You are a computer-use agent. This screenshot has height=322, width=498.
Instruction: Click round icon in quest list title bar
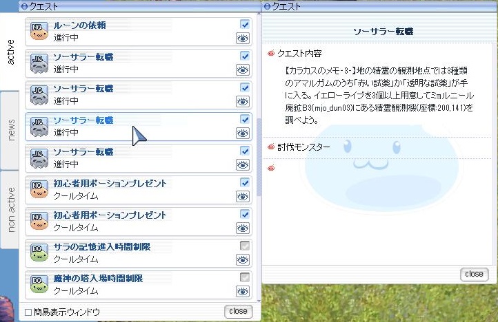[x=25, y=6]
